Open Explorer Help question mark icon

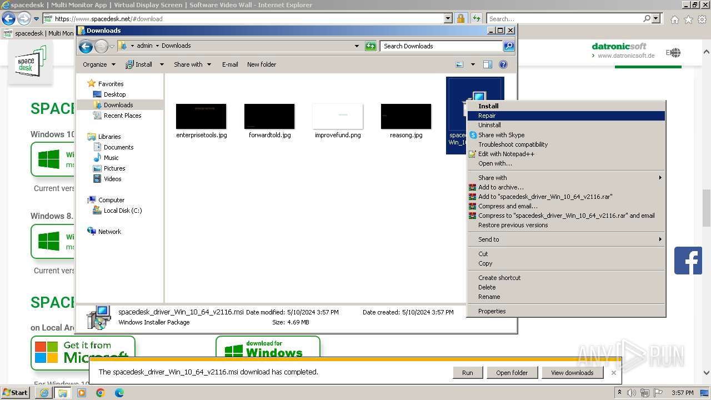(503, 64)
